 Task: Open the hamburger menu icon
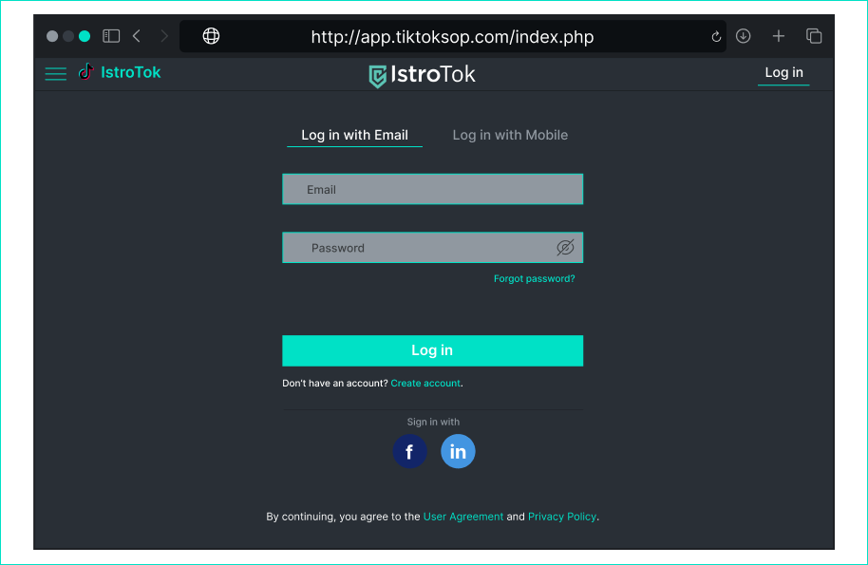56,73
